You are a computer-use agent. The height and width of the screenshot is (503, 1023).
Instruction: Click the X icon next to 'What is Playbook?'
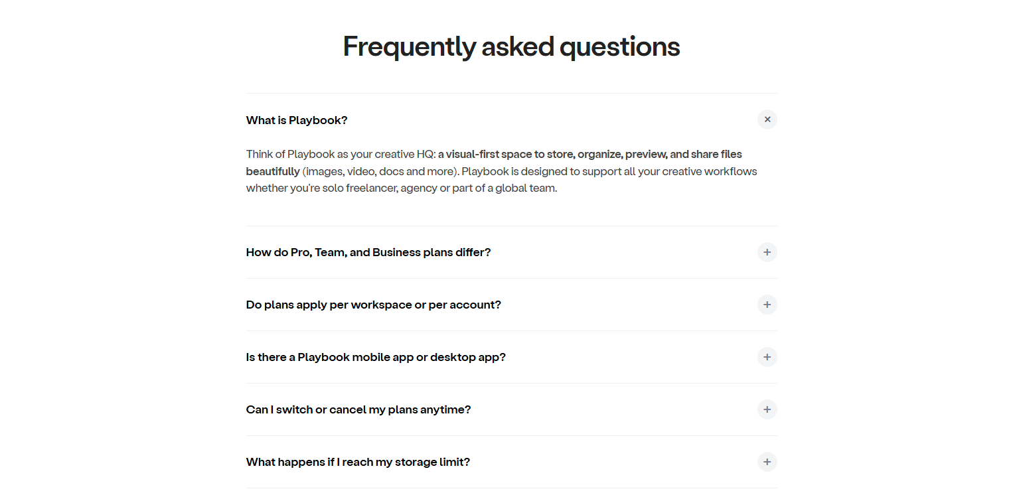[x=767, y=119]
